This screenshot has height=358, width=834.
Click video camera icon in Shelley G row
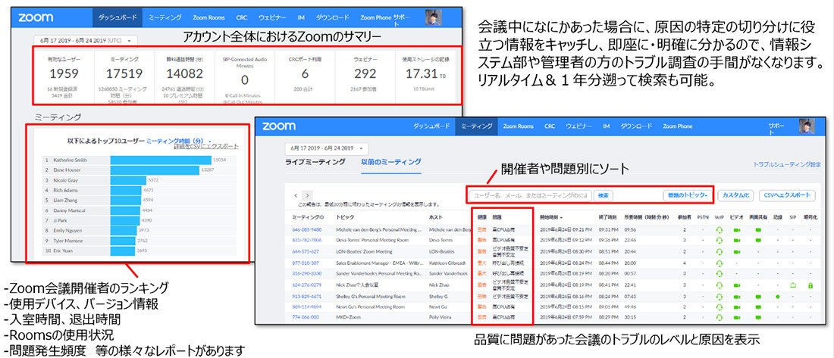click(x=737, y=297)
